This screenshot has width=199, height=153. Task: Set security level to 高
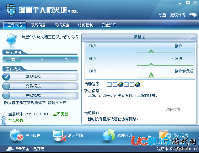(13, 60)
